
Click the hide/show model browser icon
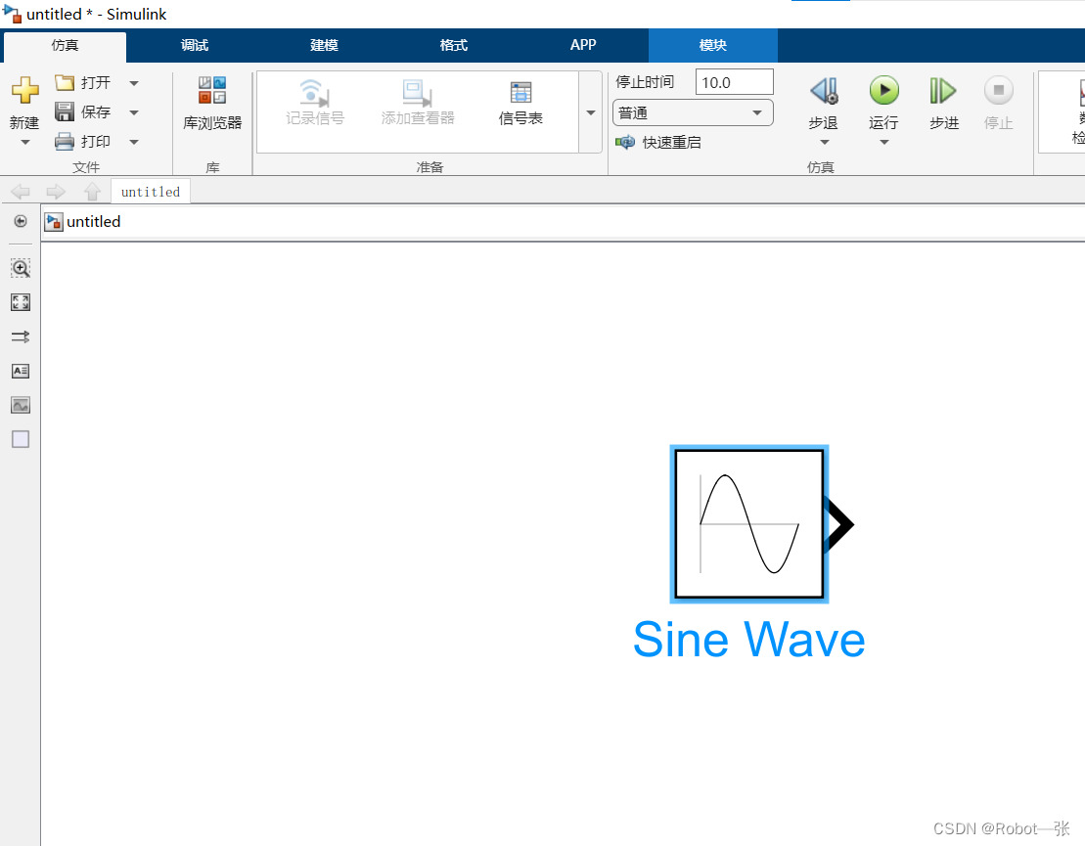click(x=21, y=221)
